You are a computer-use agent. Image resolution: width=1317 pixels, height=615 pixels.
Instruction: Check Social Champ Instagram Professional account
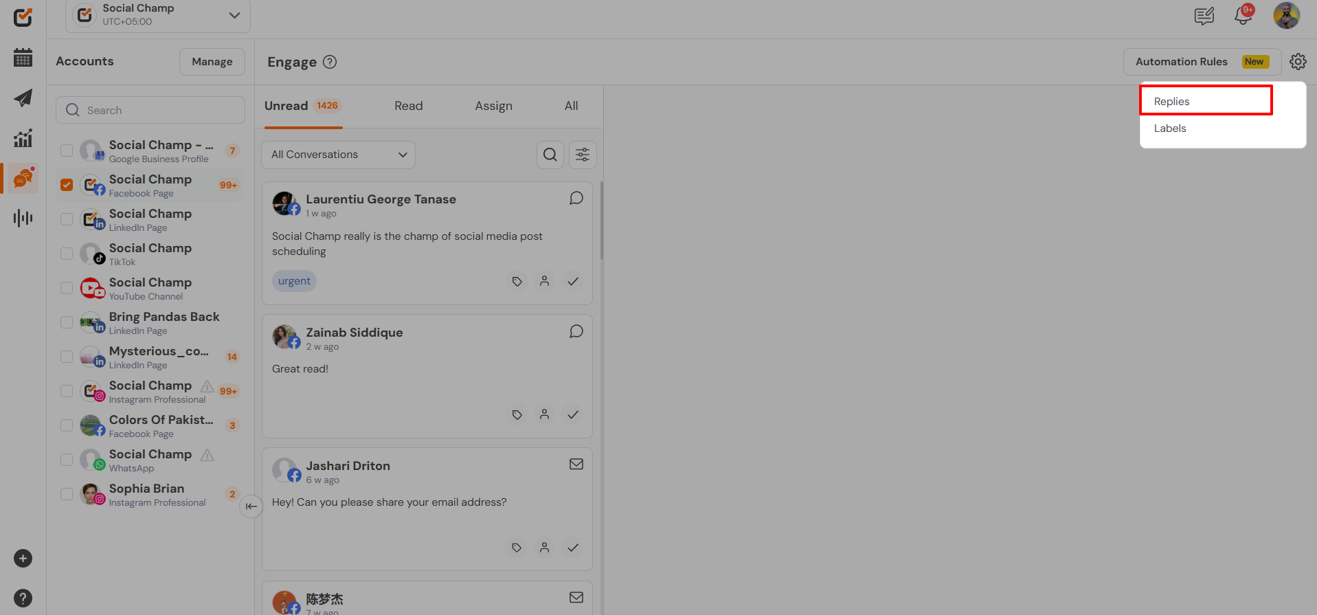click(x=67, y=391)
